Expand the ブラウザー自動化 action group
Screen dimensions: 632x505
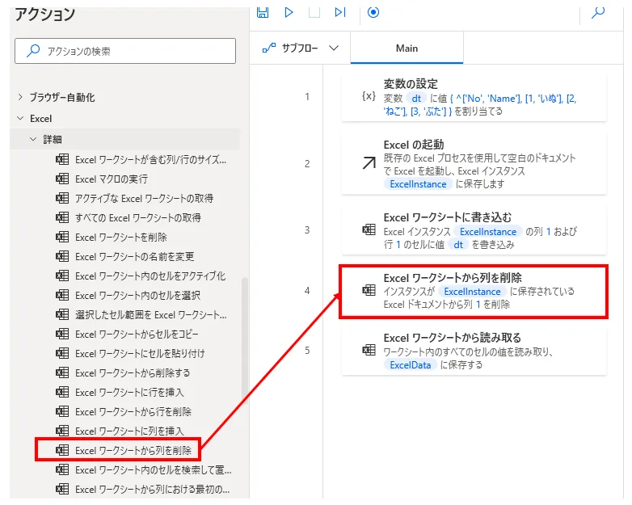[x=21, y=97]
